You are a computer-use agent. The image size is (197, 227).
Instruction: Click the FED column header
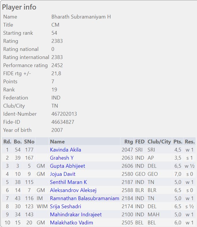(x=140, y=142)
